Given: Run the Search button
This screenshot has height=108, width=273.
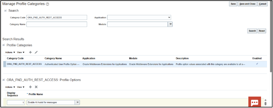Looking at the screenshot, I should coord(252,31).
